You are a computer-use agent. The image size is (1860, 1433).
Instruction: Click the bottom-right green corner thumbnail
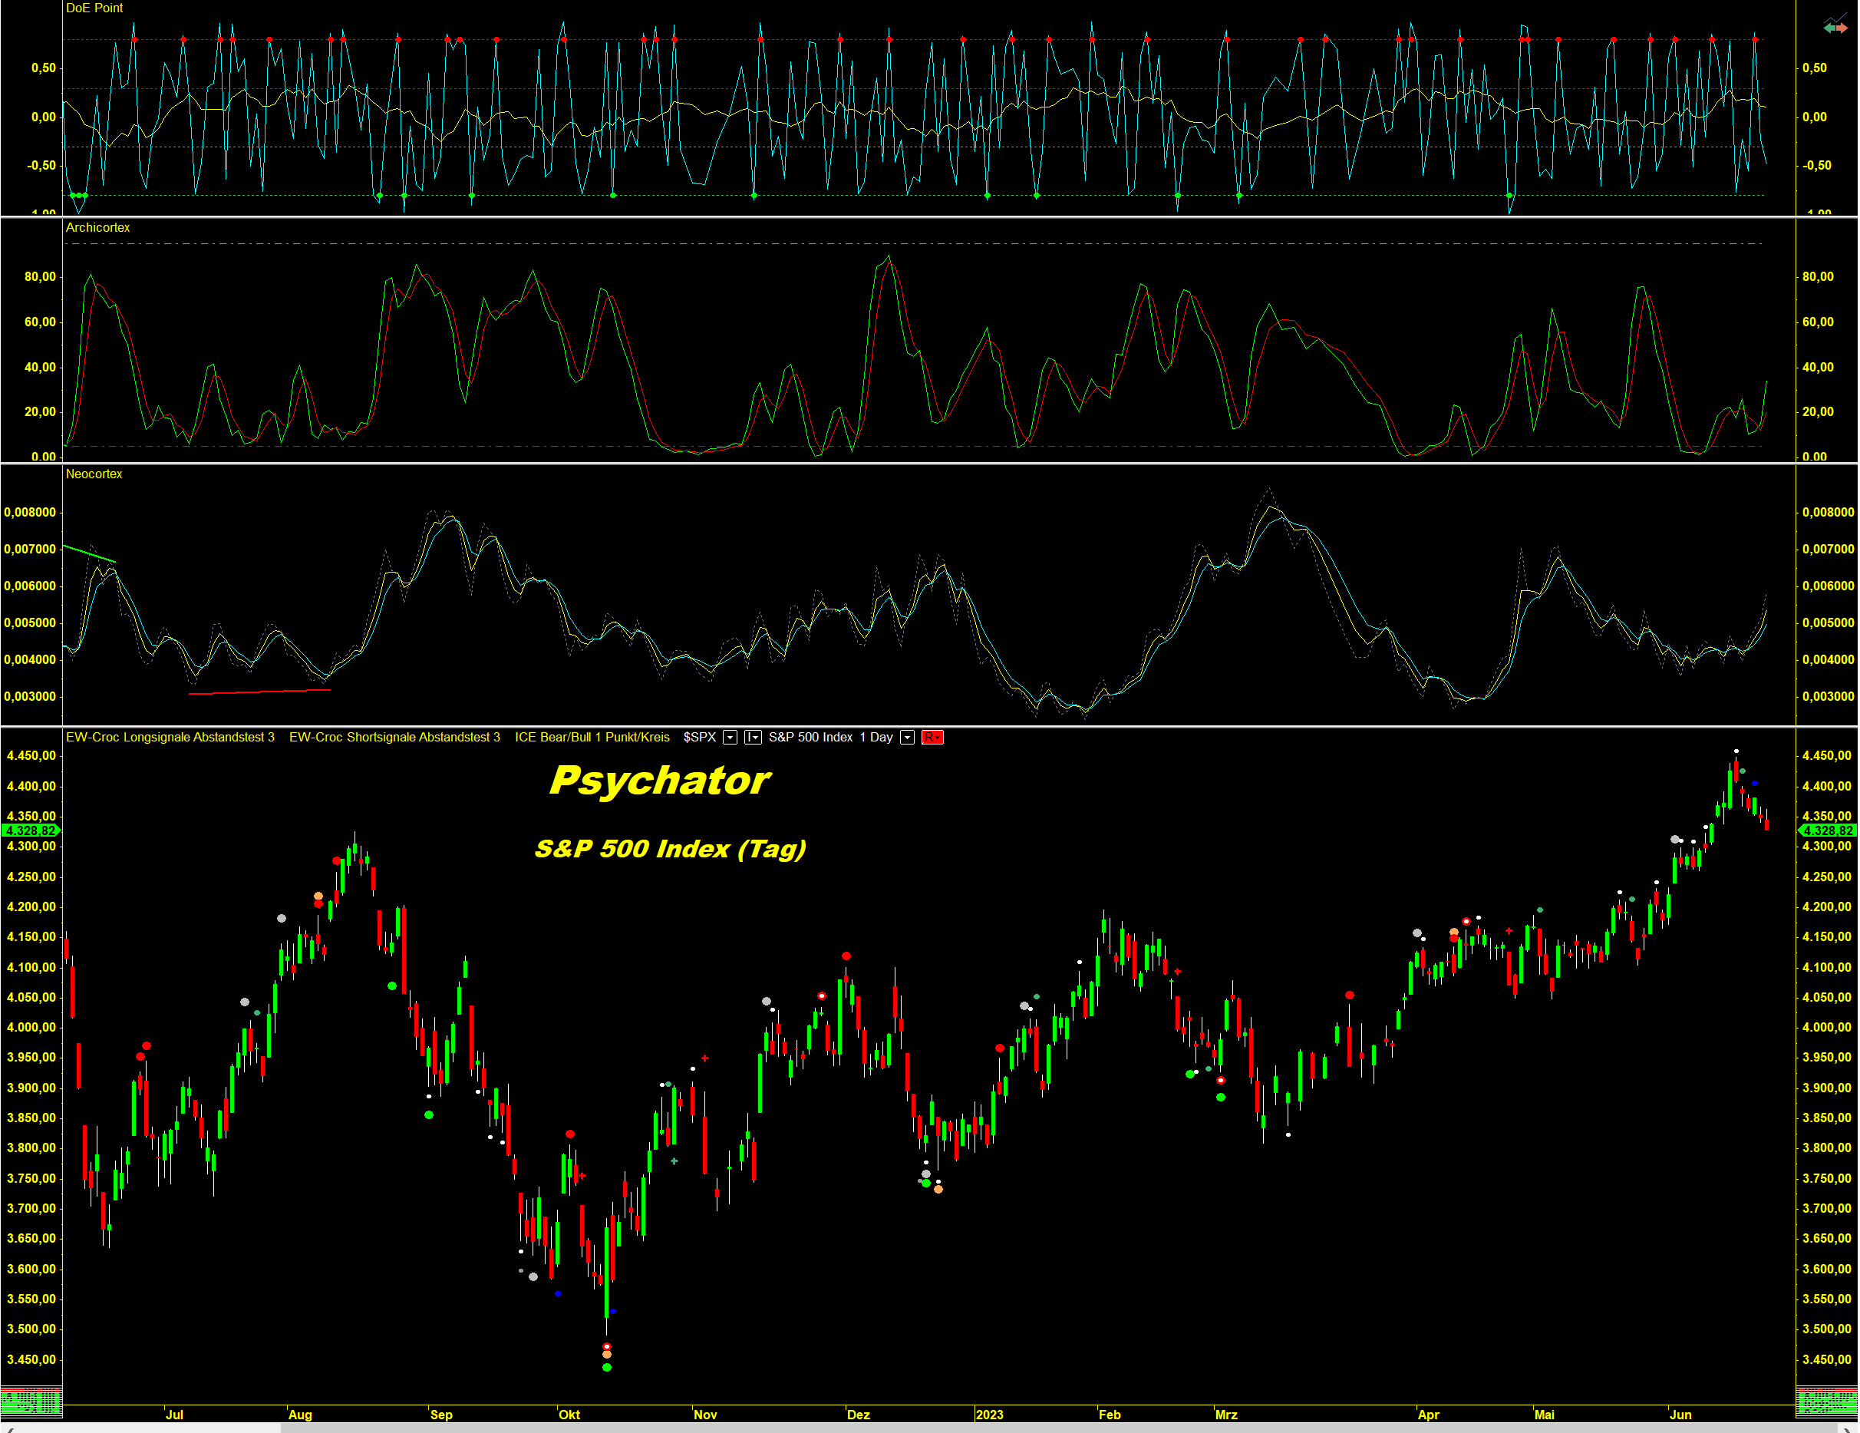click(1826, 1402)
